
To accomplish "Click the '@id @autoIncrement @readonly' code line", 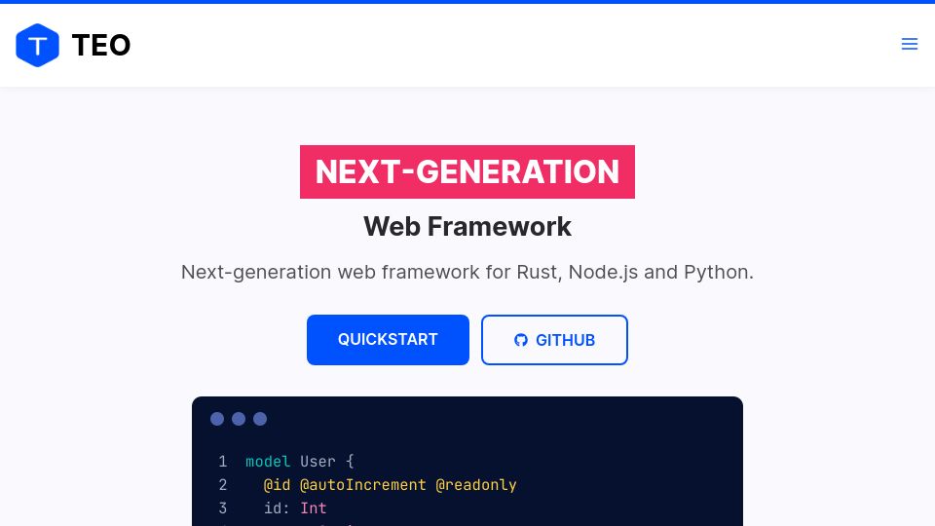I will [390, 485].
